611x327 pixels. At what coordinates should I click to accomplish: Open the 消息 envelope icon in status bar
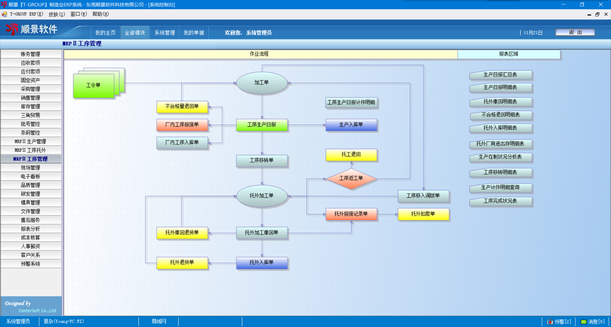coord(584,322)
